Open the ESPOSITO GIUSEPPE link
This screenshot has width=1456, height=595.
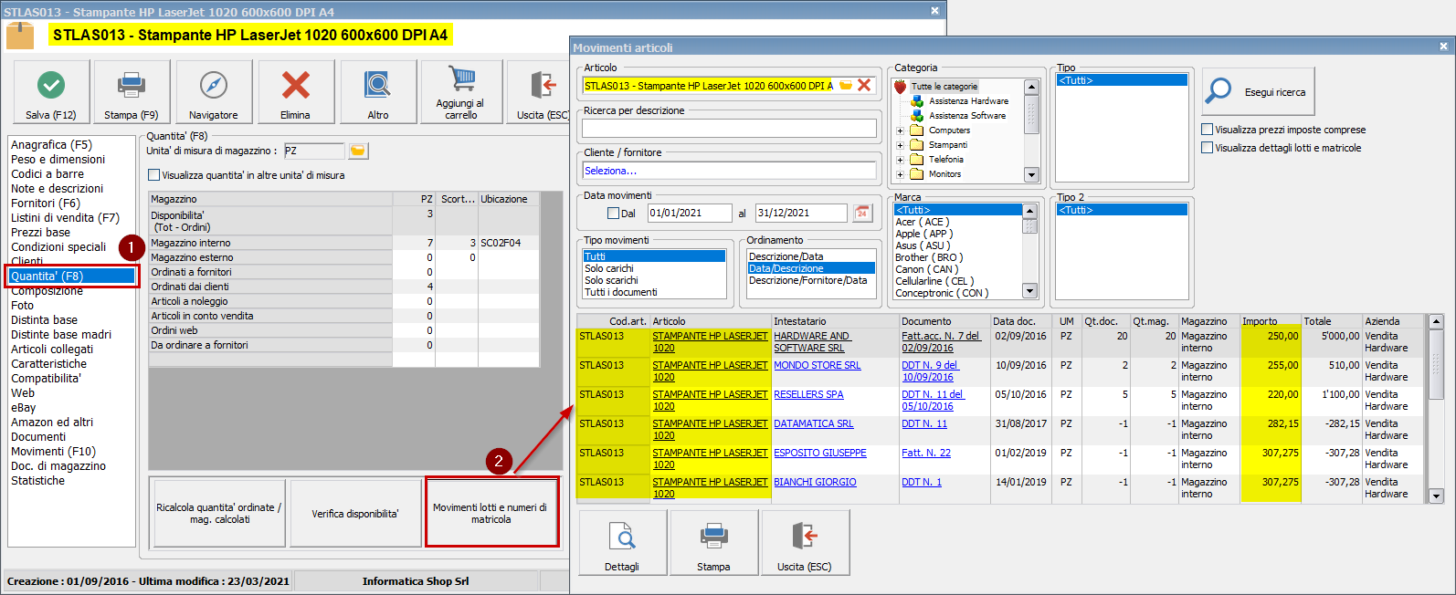click(820, 454)
